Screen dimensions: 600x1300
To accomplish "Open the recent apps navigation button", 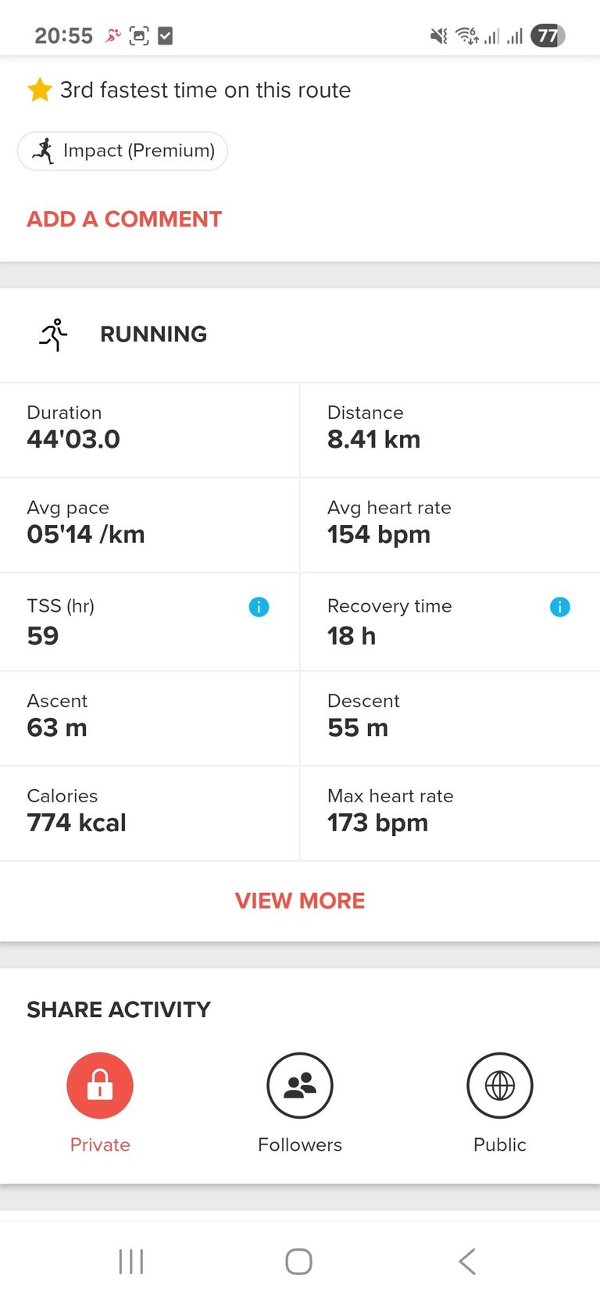I will 131,1261.
